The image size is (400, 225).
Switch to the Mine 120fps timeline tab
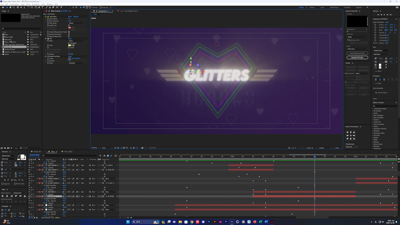pyautogui.click(x=68, y=152)
